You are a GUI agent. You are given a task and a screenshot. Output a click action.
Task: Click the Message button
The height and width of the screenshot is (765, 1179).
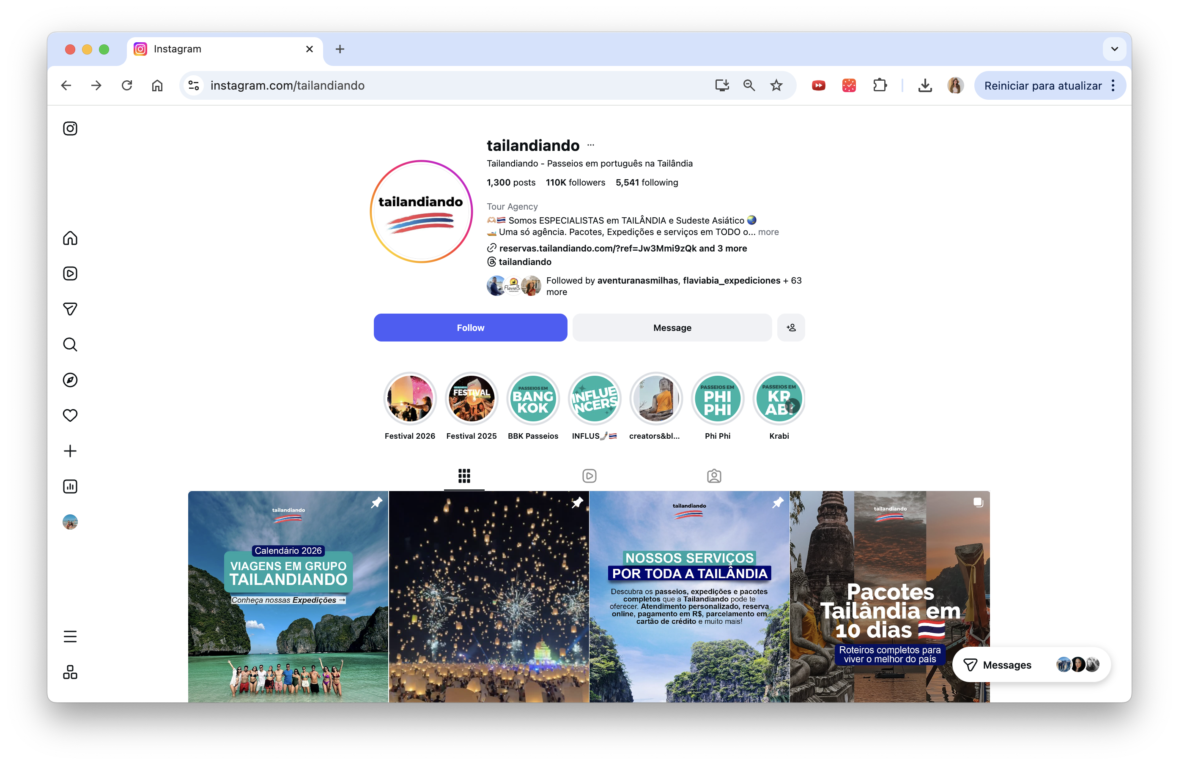pos(672,327)
